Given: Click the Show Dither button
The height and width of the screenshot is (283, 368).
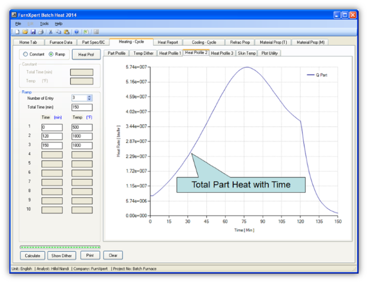Looking at the screenshot, I should coord(61,256).
